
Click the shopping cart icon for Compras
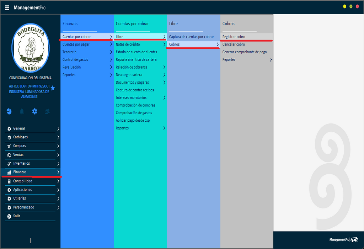pyautogui.click(x=9, y=146)
